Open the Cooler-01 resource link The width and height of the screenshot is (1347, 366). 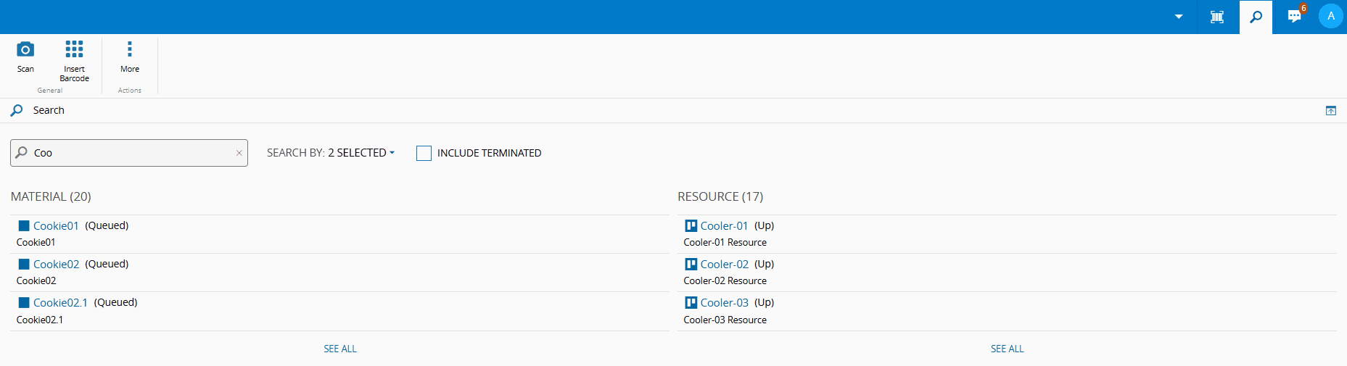[724, 226]
